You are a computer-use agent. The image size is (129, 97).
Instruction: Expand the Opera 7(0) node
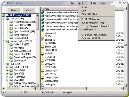tap(7, 74)
